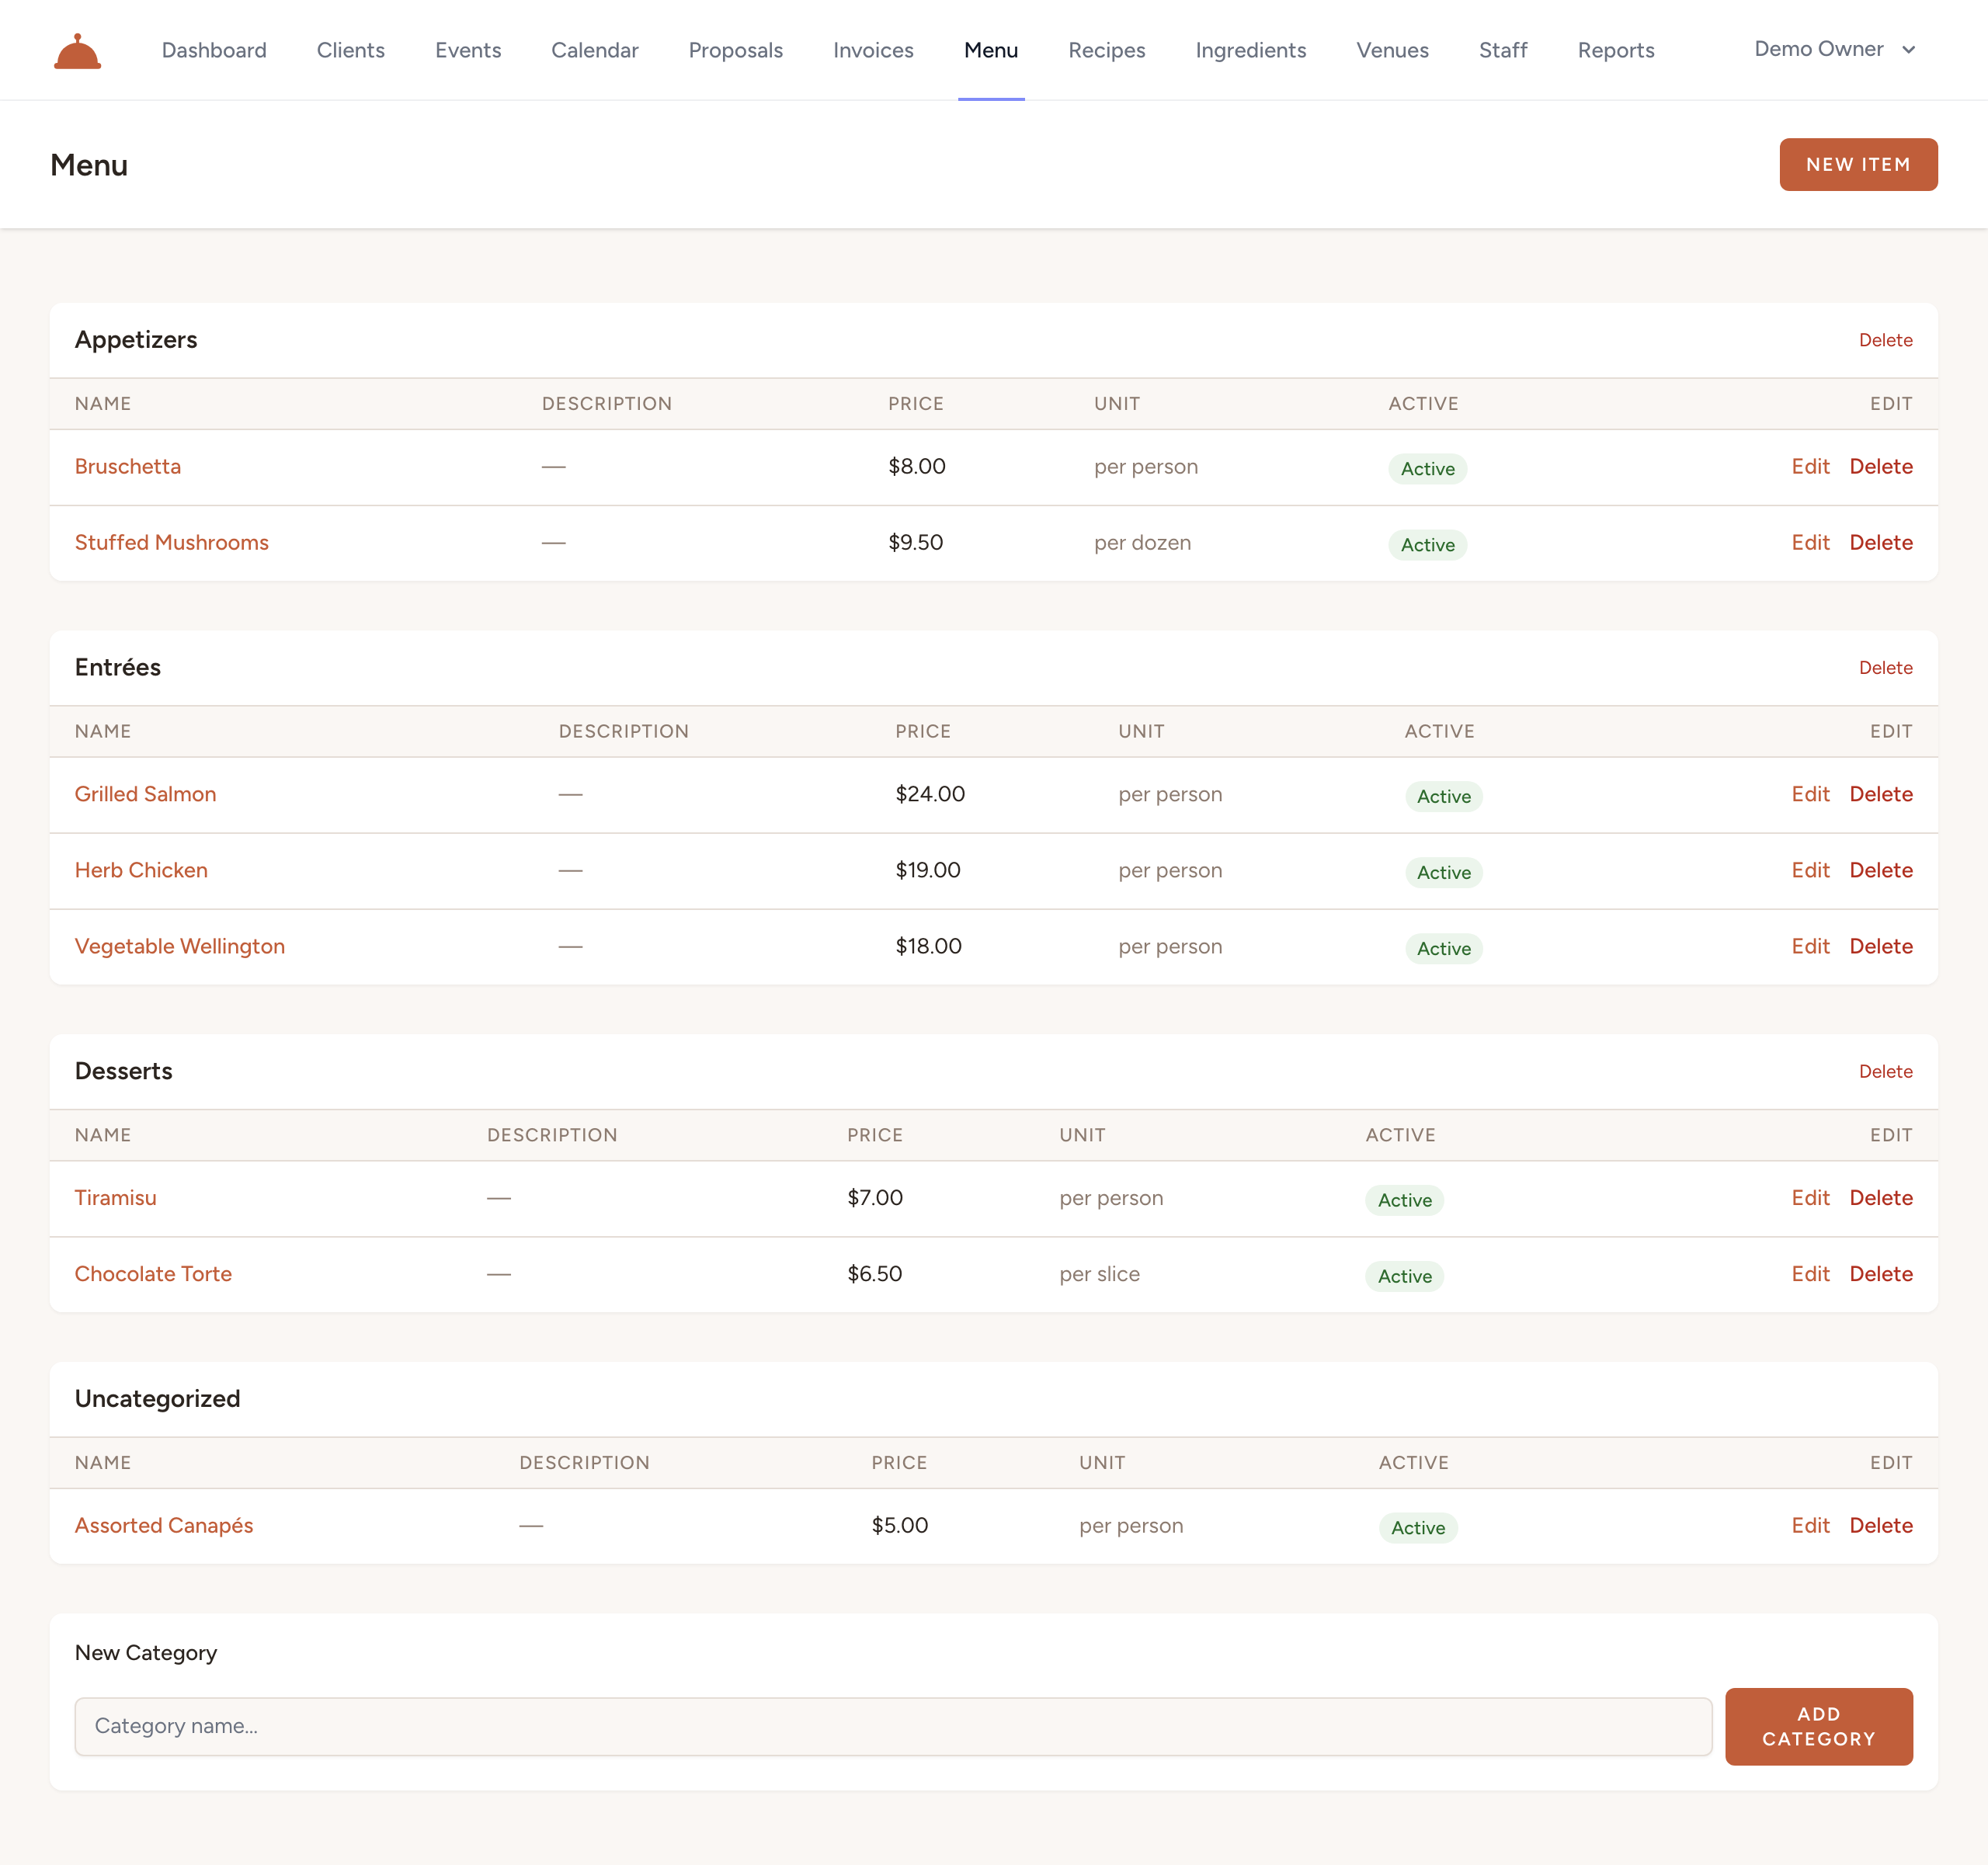This screenshot has width=1988, height=1865.
Task: Navigate to Ingredients
Action: tap(1251, 50)
